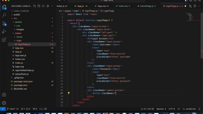Open the Manage gear menu
The height and width of the screenshot is (114, 203).
tap(4, 103)
